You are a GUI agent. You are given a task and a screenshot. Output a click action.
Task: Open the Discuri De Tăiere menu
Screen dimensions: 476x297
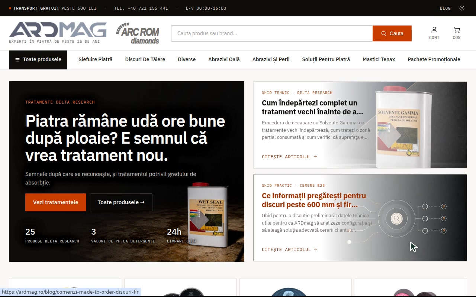[145, 59]
